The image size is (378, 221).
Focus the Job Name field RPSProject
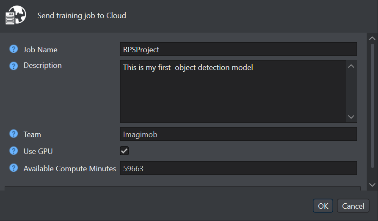(x=238, y=49)
